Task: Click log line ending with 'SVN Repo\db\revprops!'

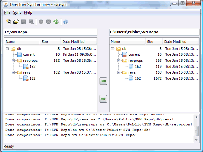Action: [99, 124]
